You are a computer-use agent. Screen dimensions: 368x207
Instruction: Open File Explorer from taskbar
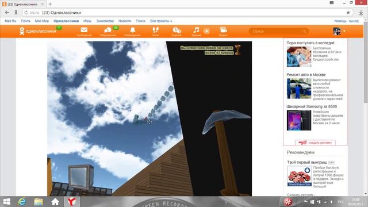pyautogui.click(x=39, y=202)
